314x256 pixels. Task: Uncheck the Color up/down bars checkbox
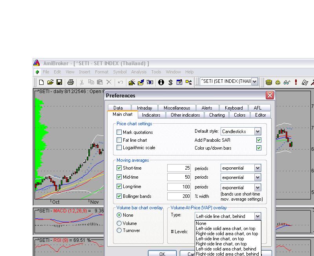point(259,148)
